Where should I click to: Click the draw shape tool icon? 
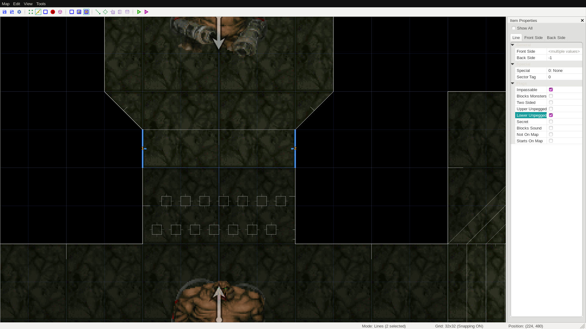coord(105,12)
